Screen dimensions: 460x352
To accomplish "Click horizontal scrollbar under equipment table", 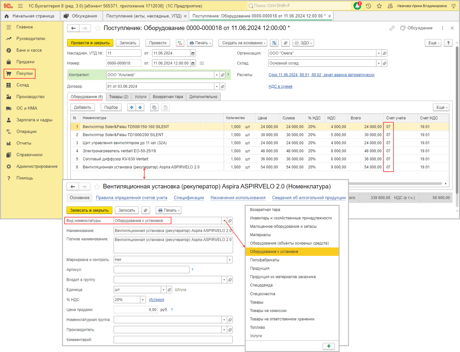I will 395,184.
